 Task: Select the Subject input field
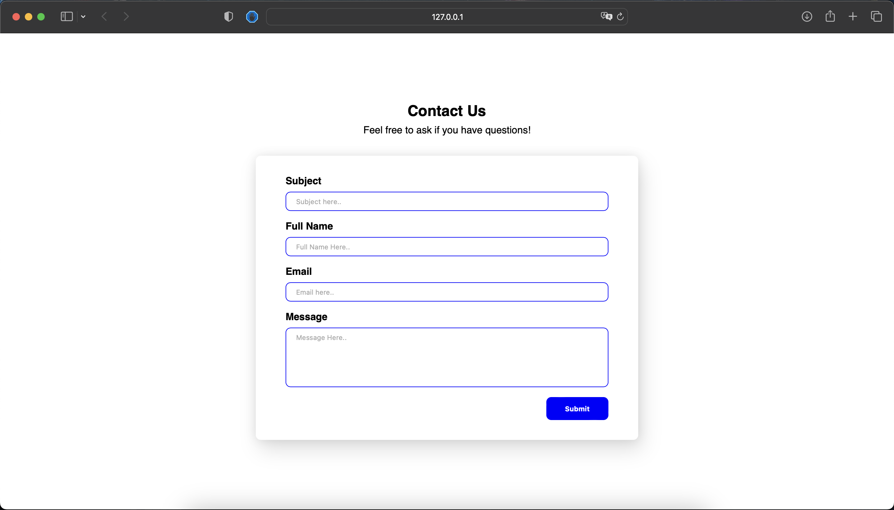446,201
